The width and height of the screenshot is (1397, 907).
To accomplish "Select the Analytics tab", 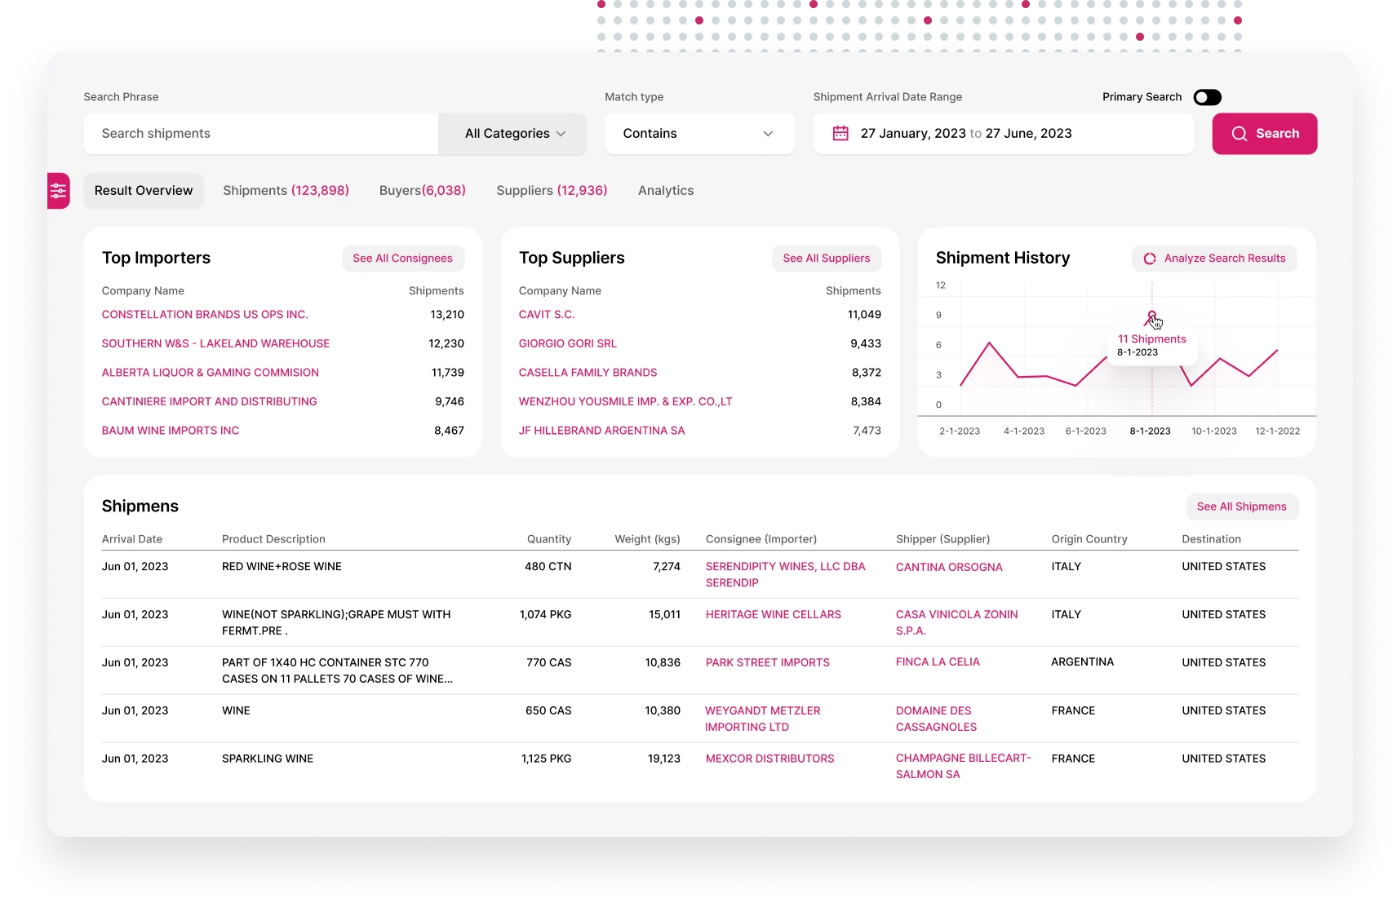I will [x=665, y=191].
